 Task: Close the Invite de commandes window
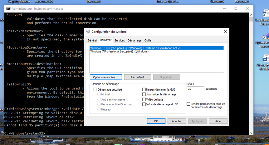pyautogui.click(x=247, y=8)
